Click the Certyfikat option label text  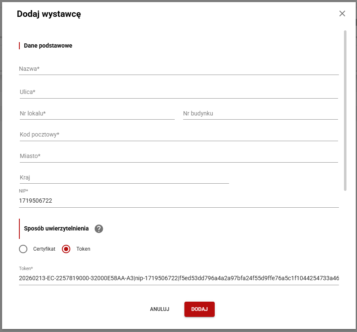coord(44,249)
